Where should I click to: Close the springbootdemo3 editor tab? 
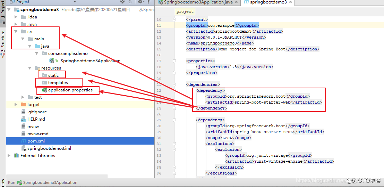click(290, 2)
